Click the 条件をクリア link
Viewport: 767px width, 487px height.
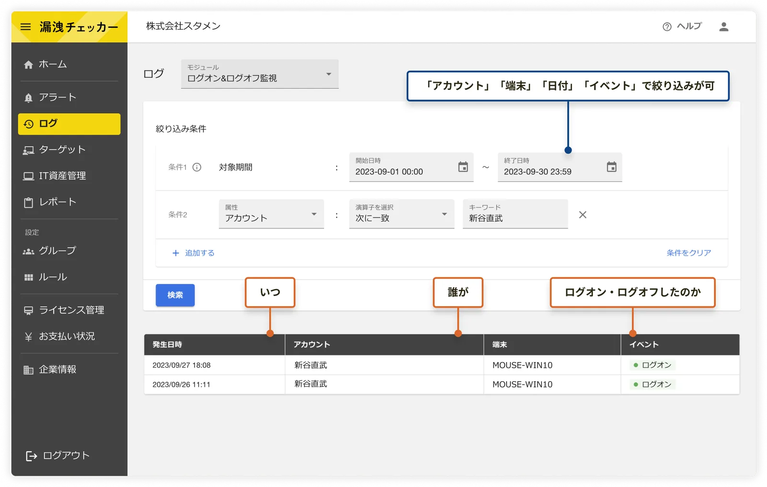(688, 253)
